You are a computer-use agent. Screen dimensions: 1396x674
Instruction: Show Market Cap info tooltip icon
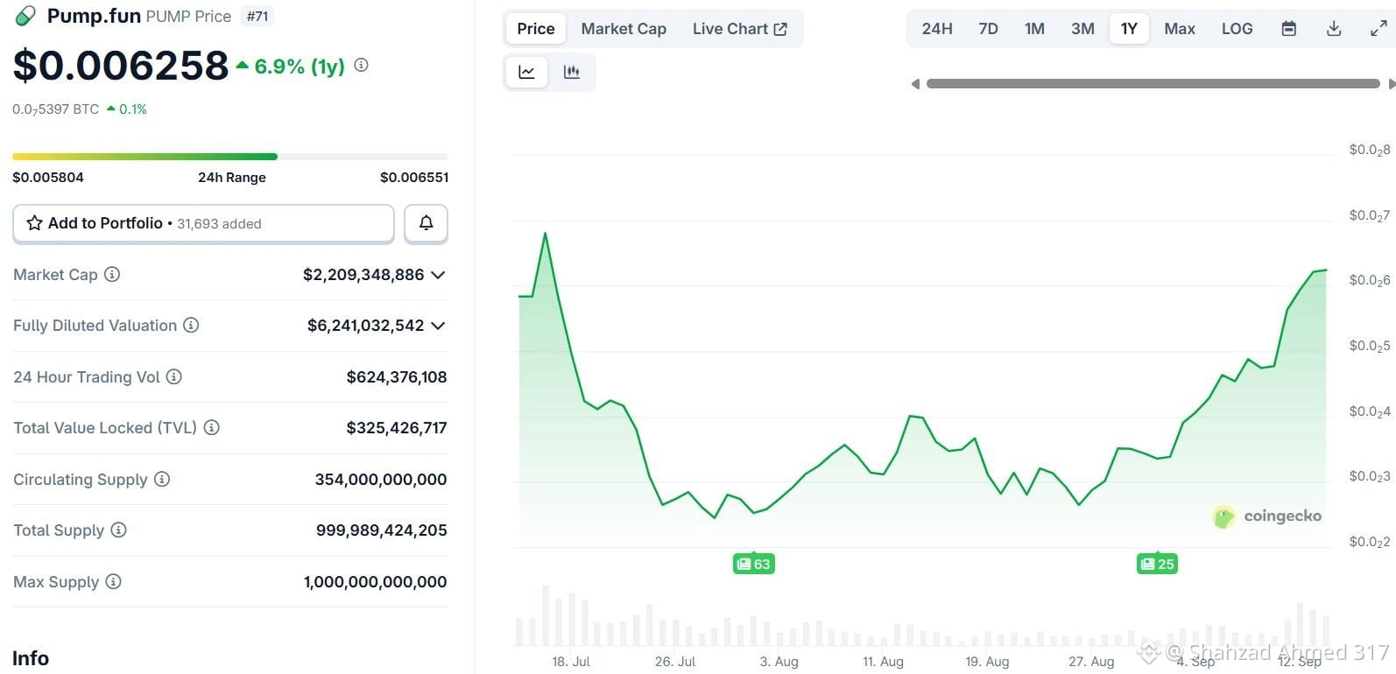point(112,274)
